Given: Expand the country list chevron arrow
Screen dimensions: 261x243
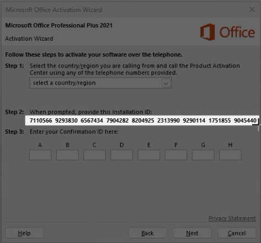Looking at the screenshot, I should tap(166, 84).
